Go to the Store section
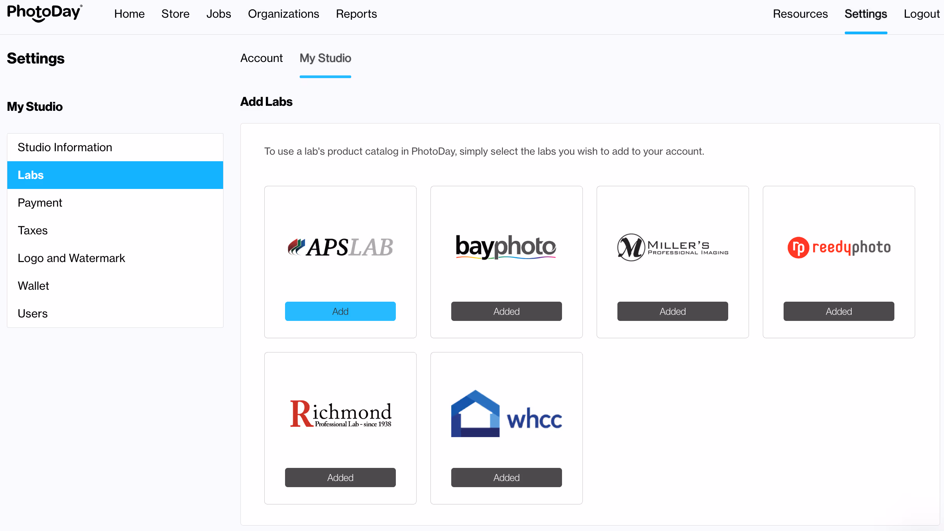Image resolution: width=944 pixels, height=531 pixels. (x=175, y=14)
